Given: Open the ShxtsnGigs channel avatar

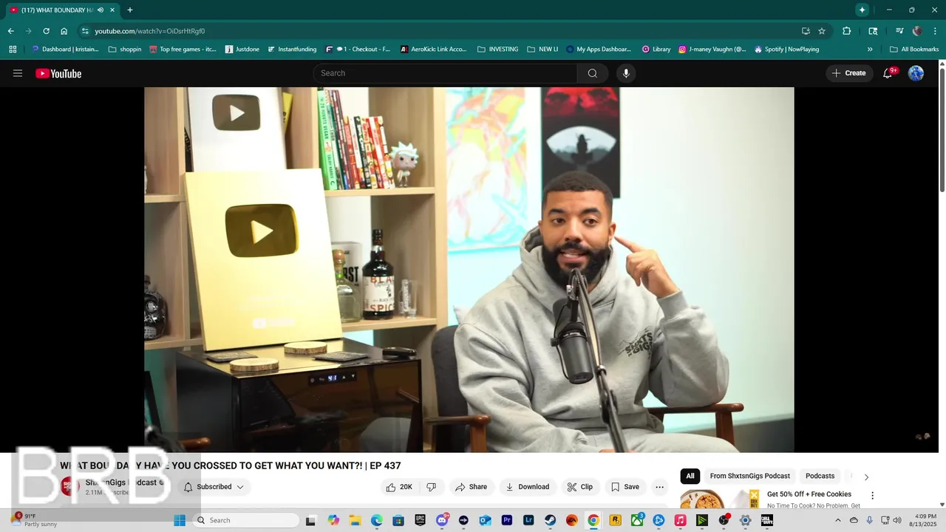Looking at the screenshot, I should click(69, 486).
